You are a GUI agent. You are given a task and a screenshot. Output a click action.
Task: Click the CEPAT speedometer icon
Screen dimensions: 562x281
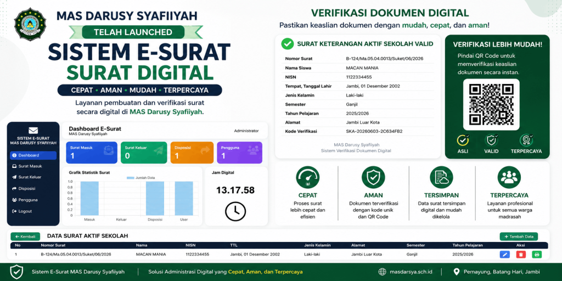coord(307,177)
